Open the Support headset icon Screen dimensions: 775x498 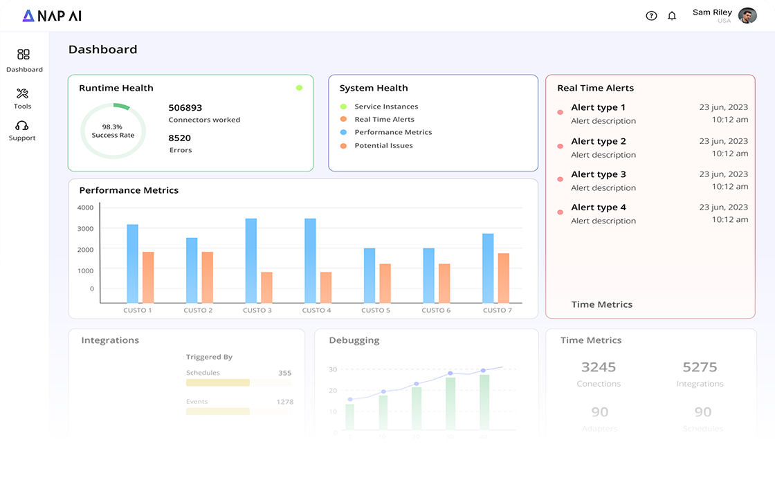[x=21, y=126]
